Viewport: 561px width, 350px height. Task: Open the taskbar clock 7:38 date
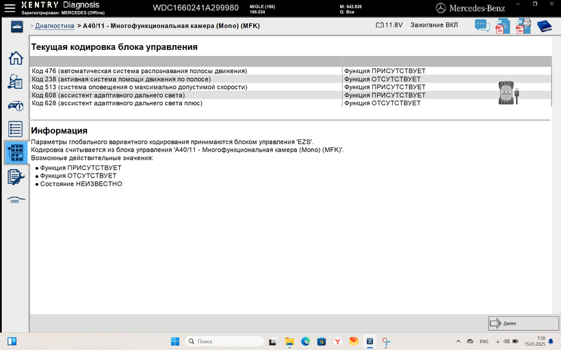pos(535,341)
